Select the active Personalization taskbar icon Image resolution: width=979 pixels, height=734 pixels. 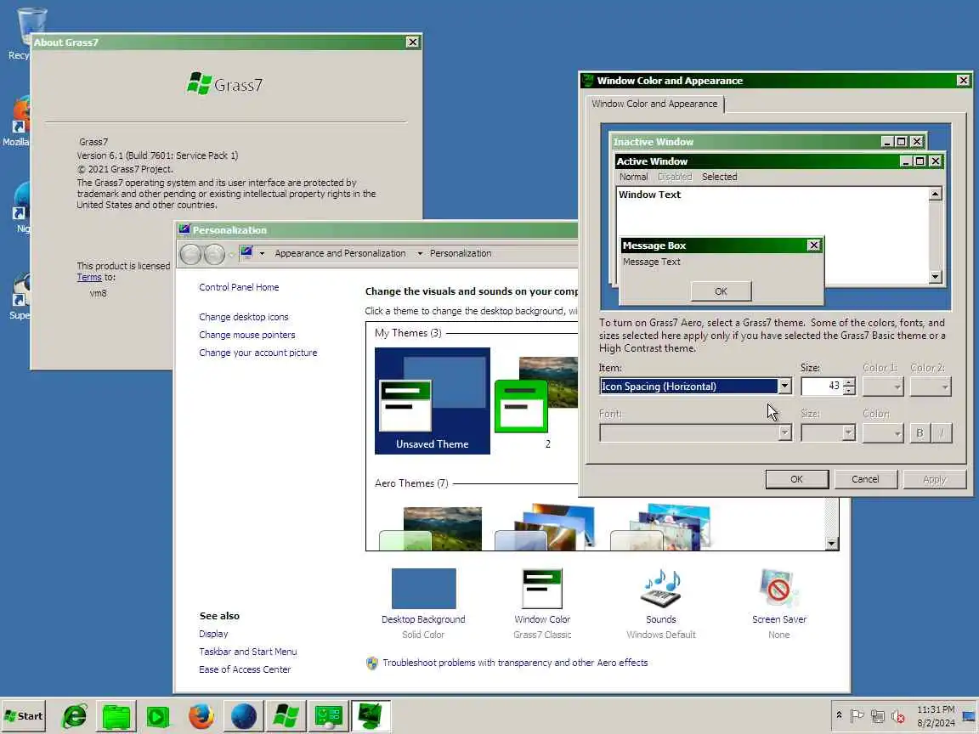(371, 716)
